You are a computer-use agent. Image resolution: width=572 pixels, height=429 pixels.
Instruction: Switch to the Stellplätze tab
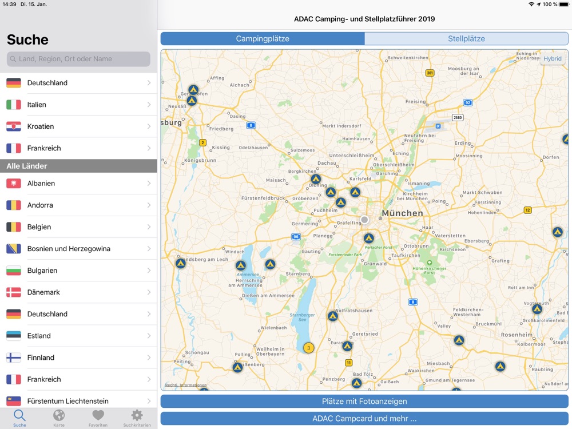pyautogui.click(x=466, y=39)
